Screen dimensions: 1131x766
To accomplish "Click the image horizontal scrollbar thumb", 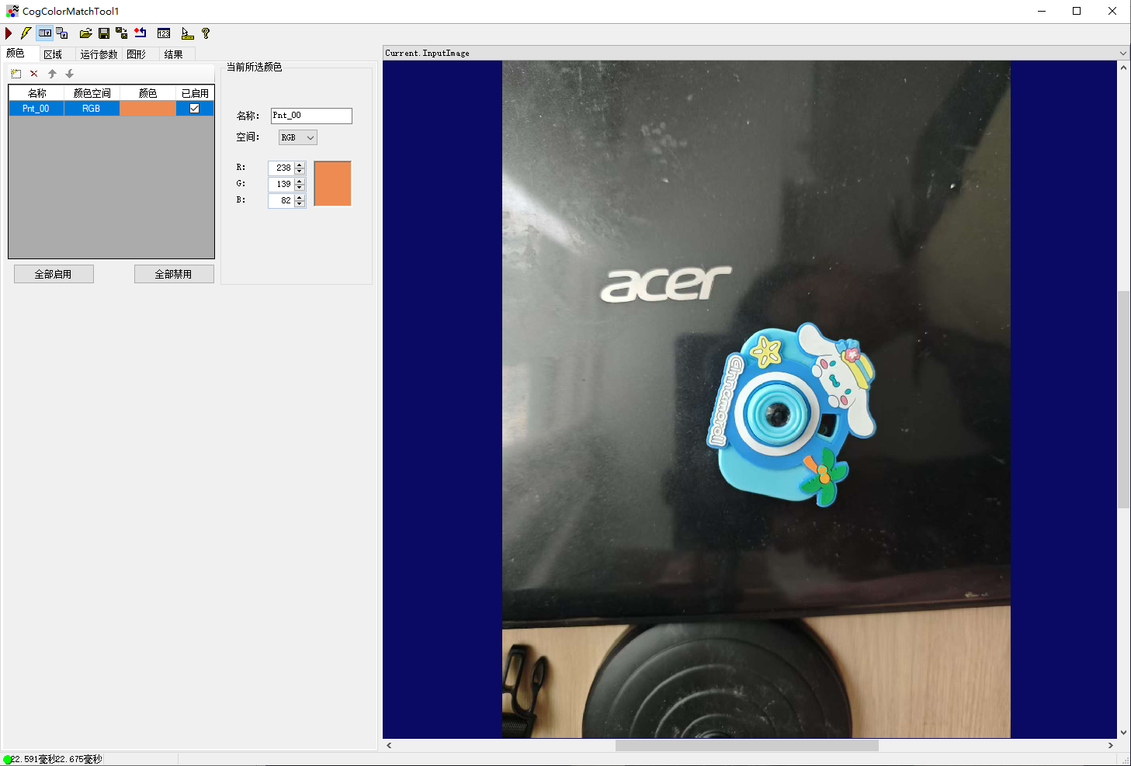I will (747, 745).
